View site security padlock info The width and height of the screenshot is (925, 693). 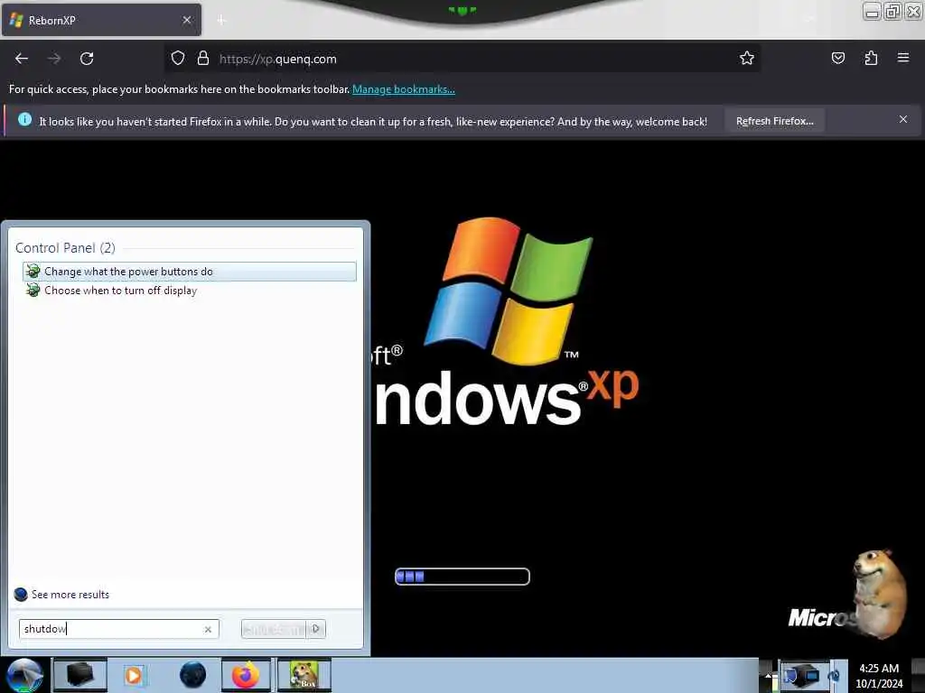[x=203, y=58]
